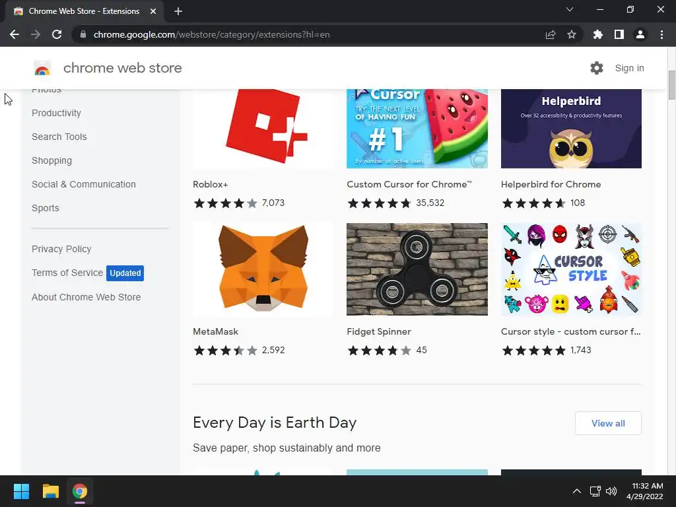Viewport: 676px width, 507px height.
Task: Open the Privacy Policy link
Action: pyautogui.click(x=61, y=249)
